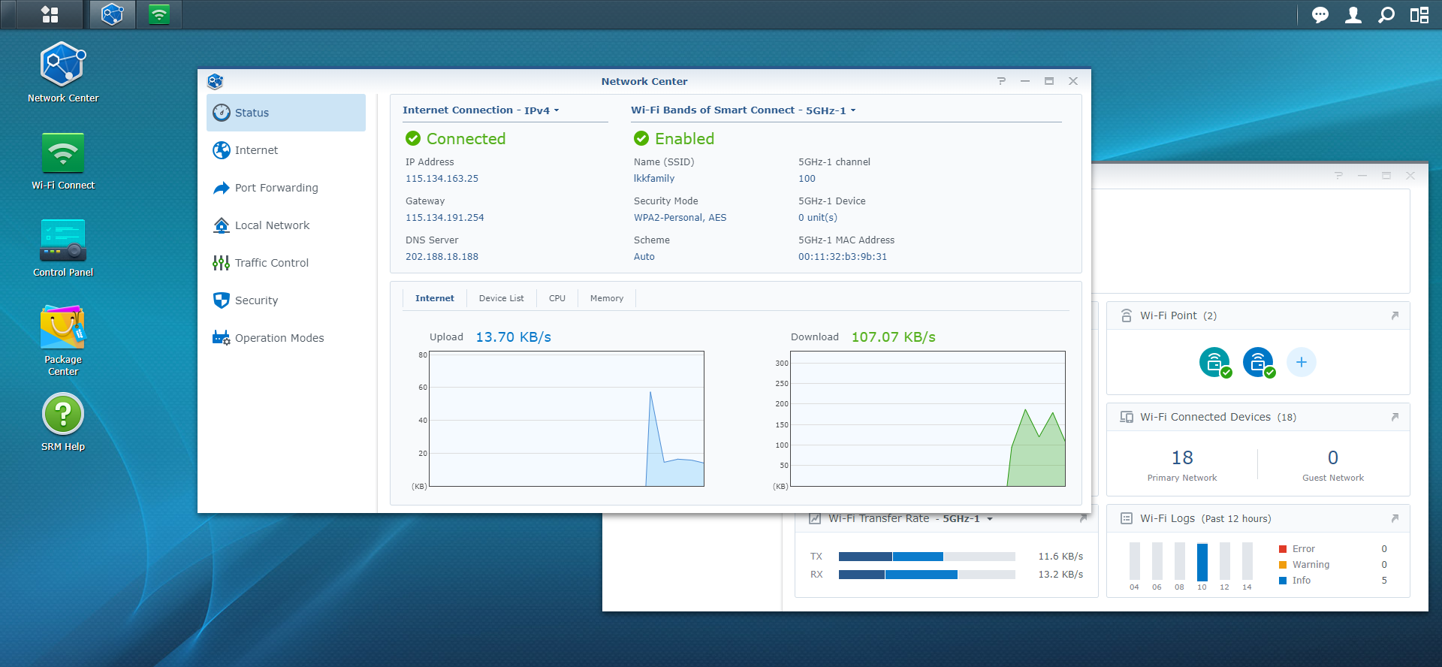Image resolution: width=1442 pixels, height=667 pixels.
Task: Open SRM Help desktop shortcut
Action: [63, 422]
